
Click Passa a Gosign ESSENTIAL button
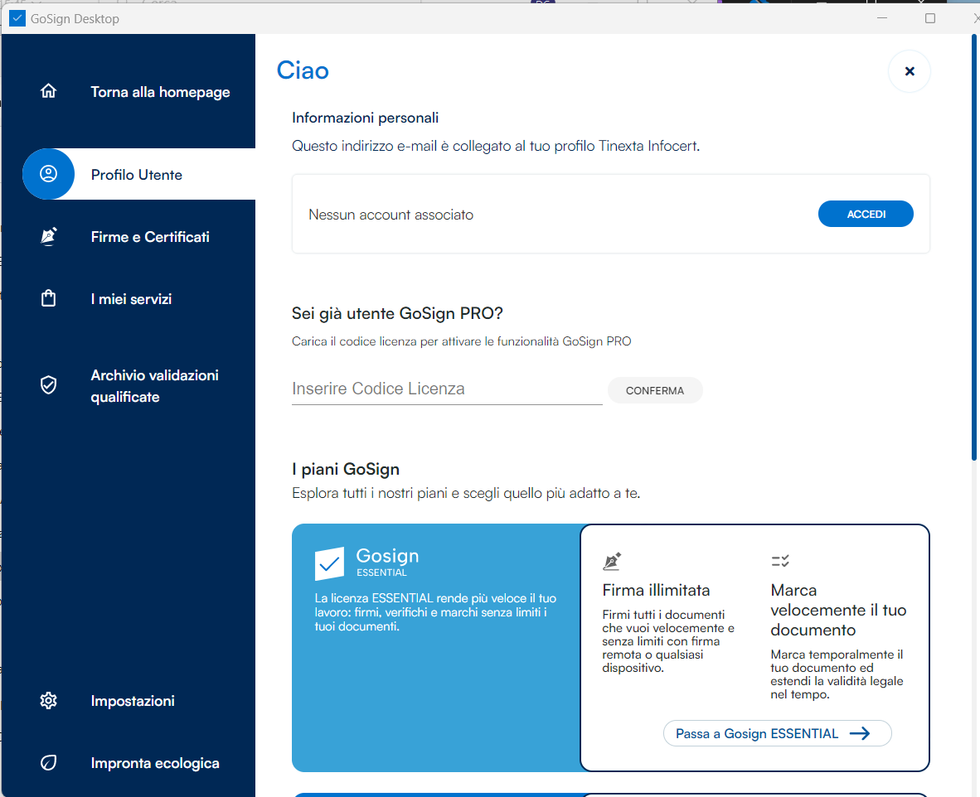pyautogui.click(x=777, y=733)
